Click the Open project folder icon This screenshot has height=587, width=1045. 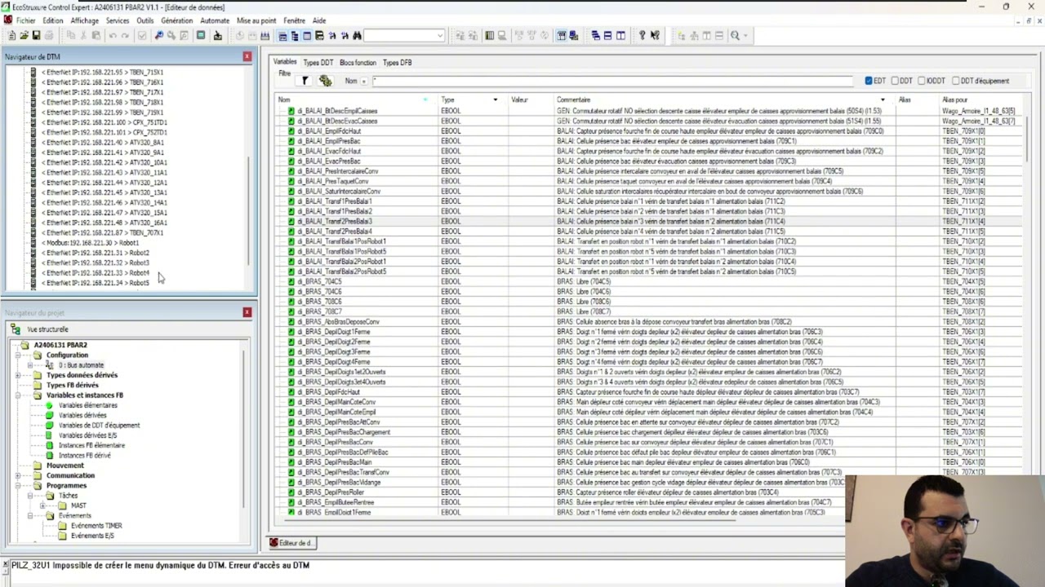pyautogui.click(x=24, y=35)
